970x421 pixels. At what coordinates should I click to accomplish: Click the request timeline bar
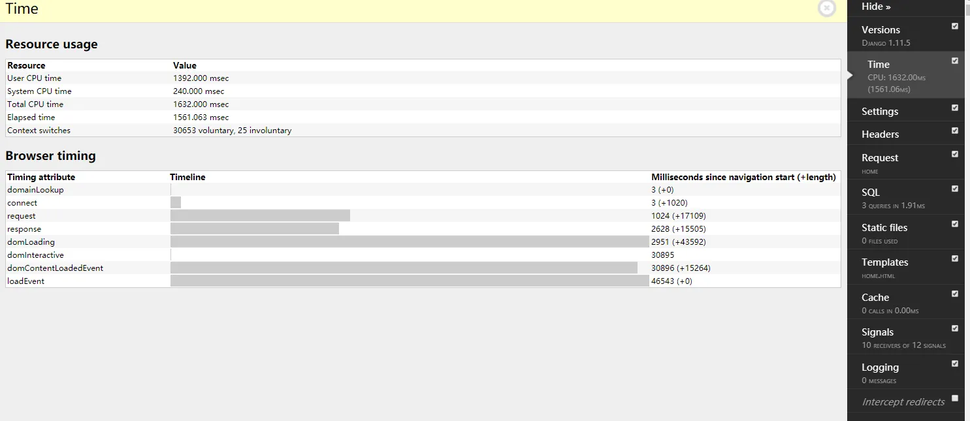pos(260,216)
